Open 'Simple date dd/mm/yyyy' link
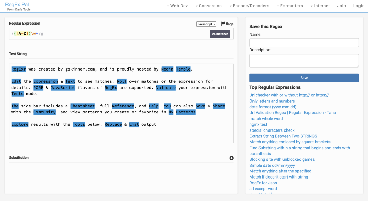 pyautogui.click(x=272, y=165)
